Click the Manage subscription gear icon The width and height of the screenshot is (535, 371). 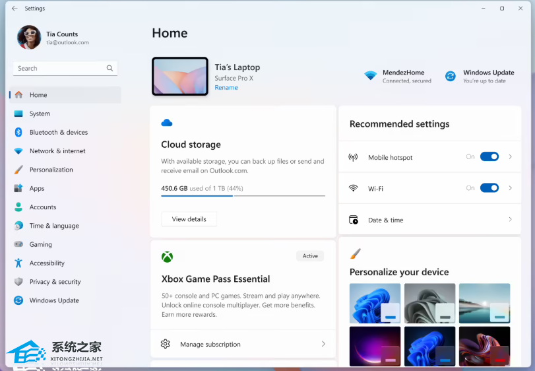[166, 344]
